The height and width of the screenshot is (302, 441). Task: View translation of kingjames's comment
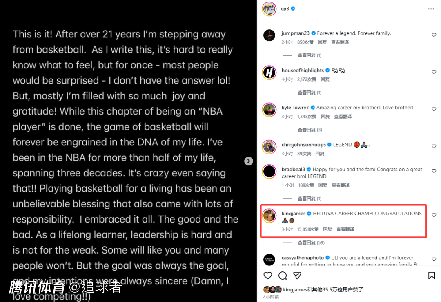click(x=345, y=229)
